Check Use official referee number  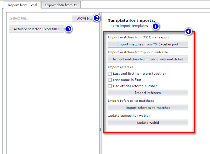[x=110, y=86]
